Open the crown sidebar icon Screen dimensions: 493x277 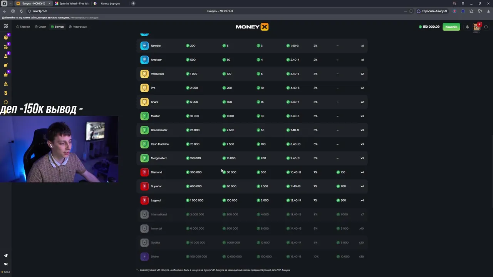click(x=6, y=74)
